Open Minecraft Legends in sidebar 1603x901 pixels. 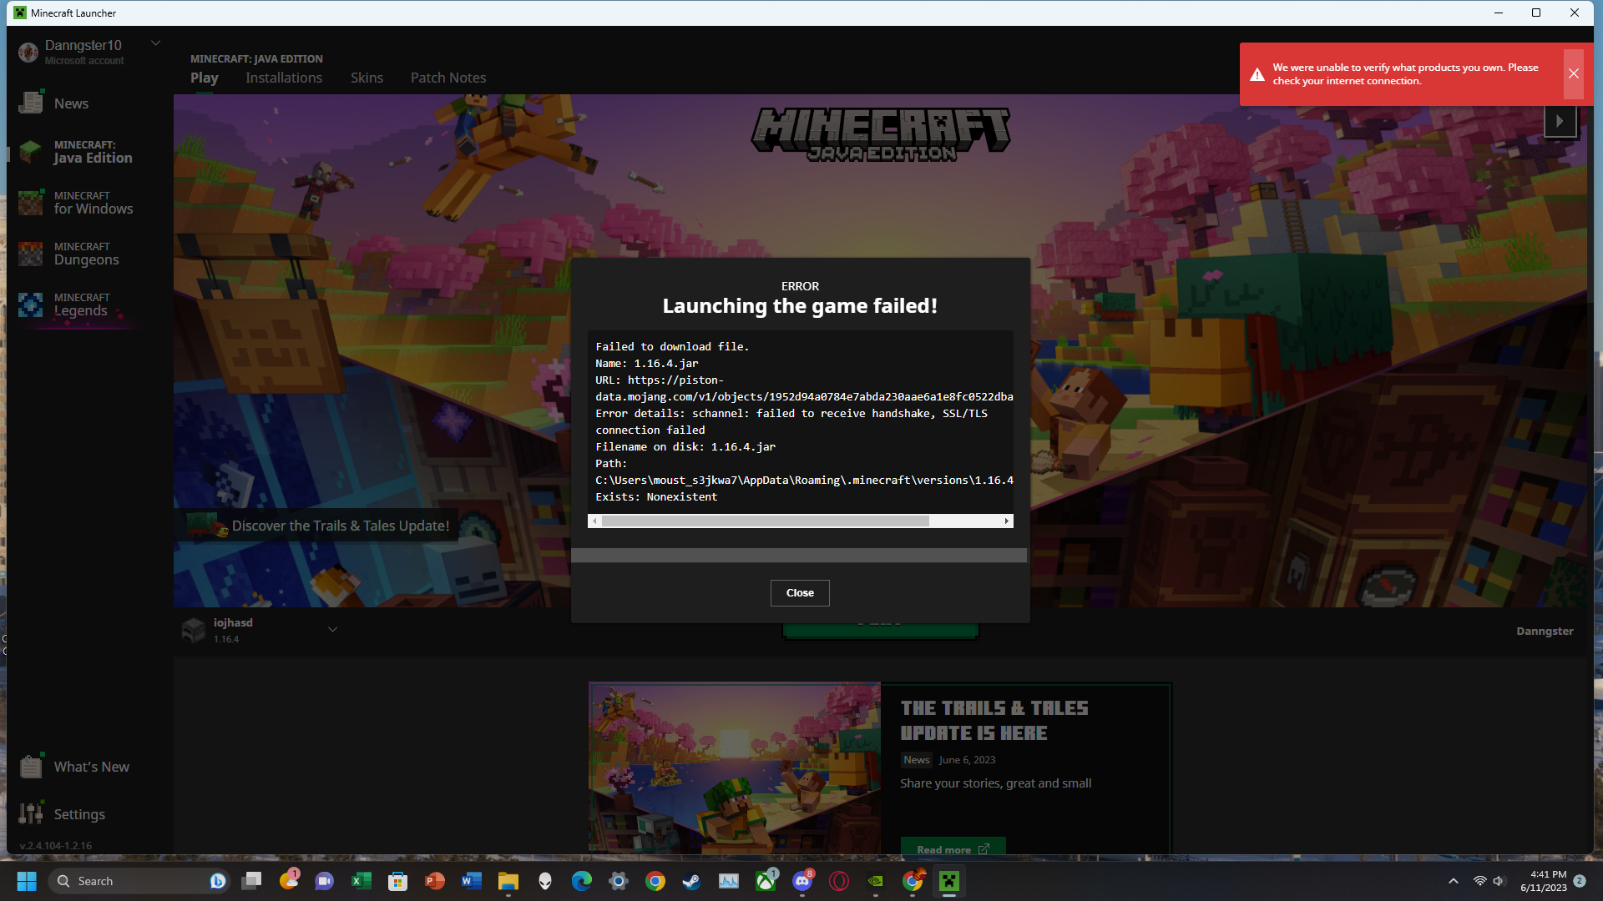(80, 305)
